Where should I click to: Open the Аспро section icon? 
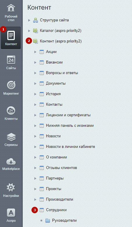click(11, 213)
